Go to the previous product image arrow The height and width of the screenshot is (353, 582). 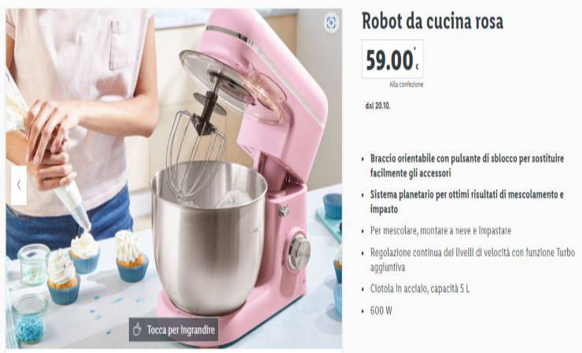[19, 185]
